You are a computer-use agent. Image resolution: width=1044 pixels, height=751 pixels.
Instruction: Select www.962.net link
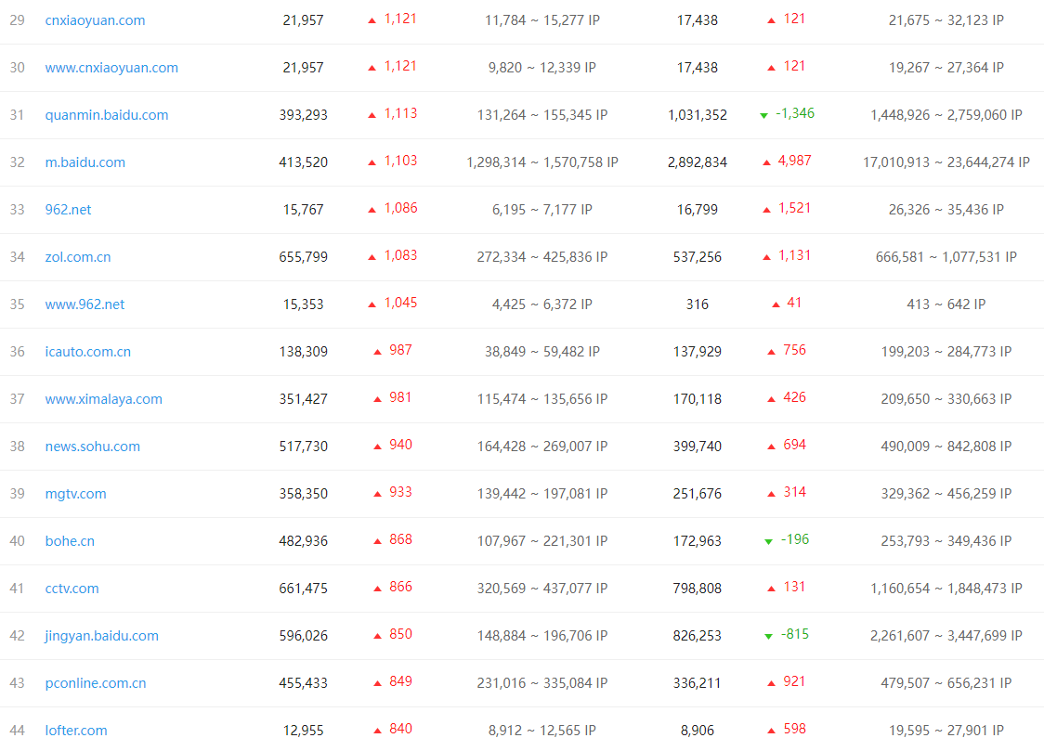[85, 304]
